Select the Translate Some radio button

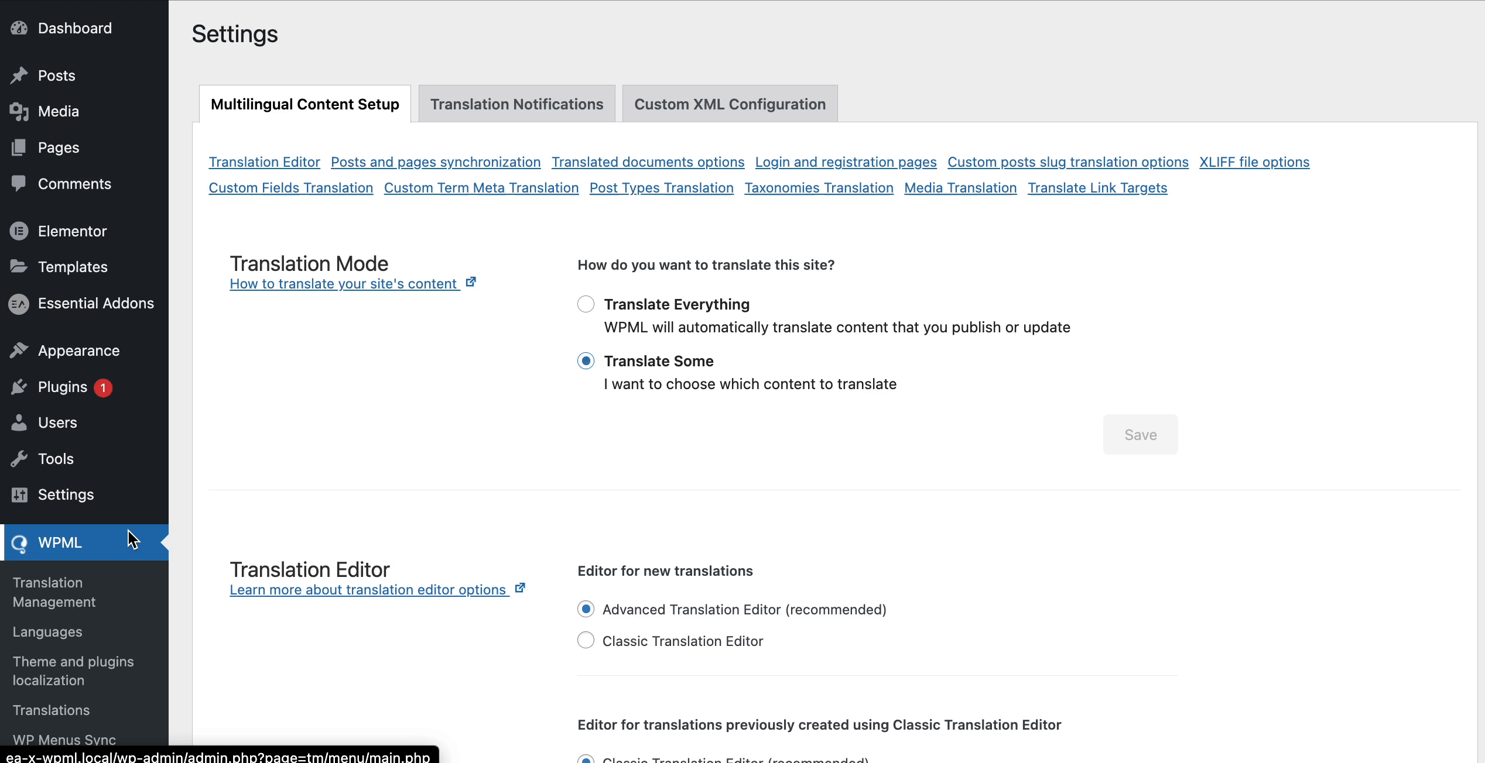click(x=586, y=360)
